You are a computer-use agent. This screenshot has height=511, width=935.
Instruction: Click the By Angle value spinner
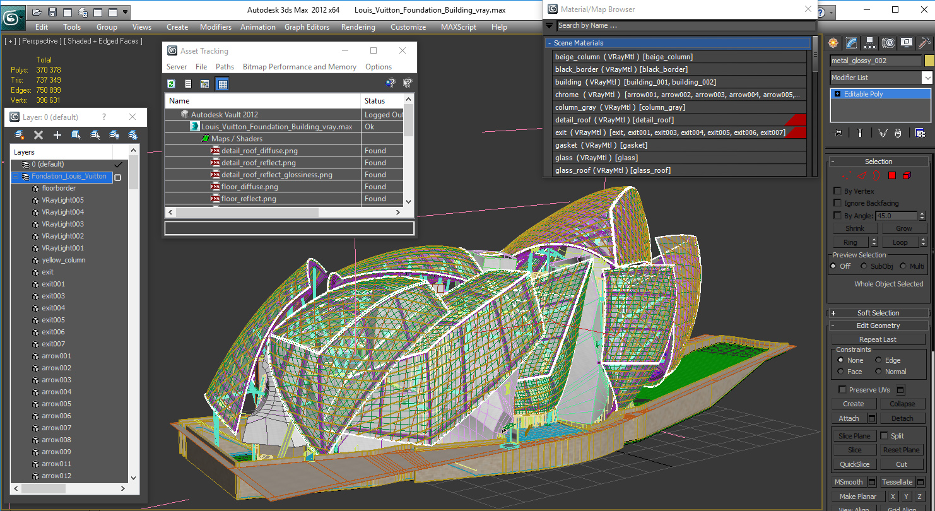(922, 216)
